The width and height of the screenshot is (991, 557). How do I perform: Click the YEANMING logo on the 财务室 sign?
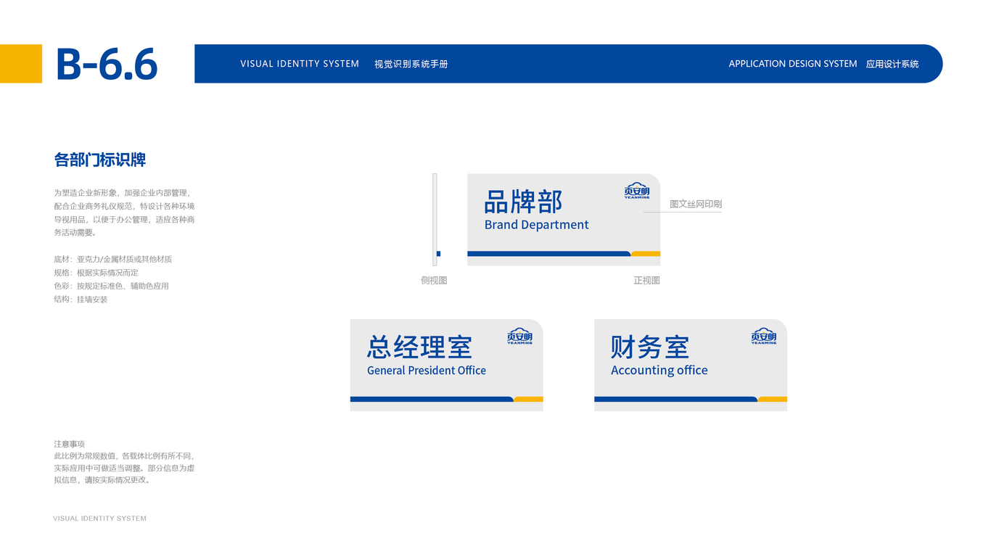click(x=763, y=336)
